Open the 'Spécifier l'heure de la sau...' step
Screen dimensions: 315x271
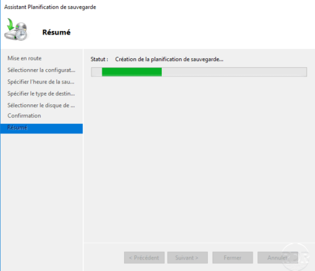pyautogui.click(x=41, y=82)
